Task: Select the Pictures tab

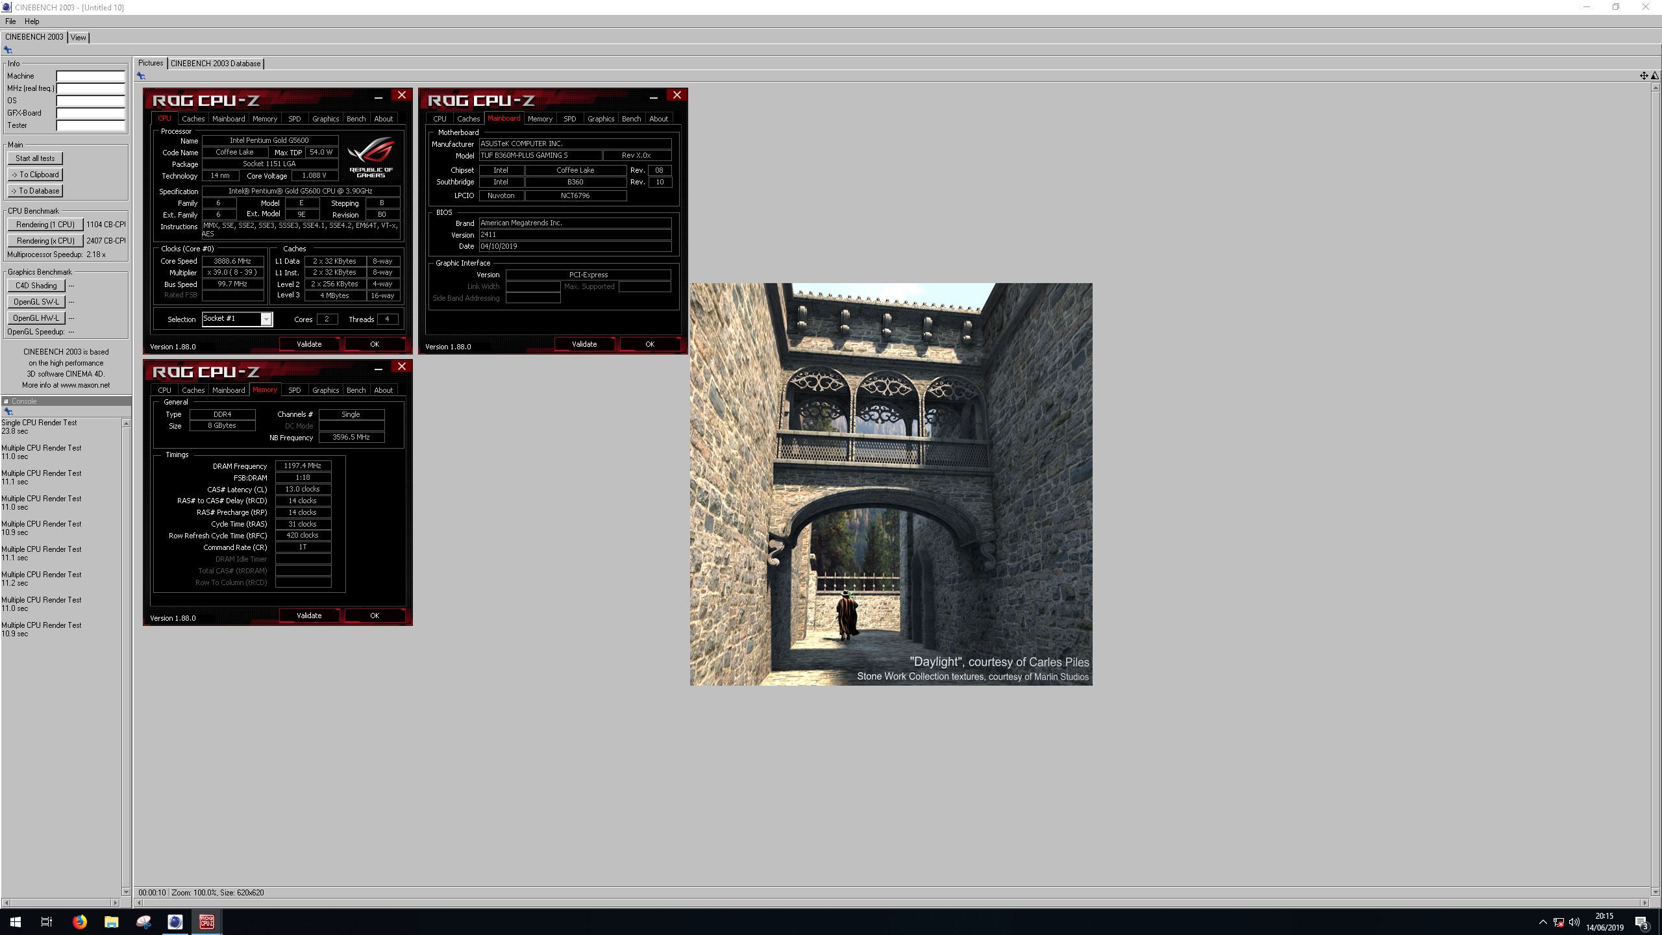Action: tap(150, 63)
